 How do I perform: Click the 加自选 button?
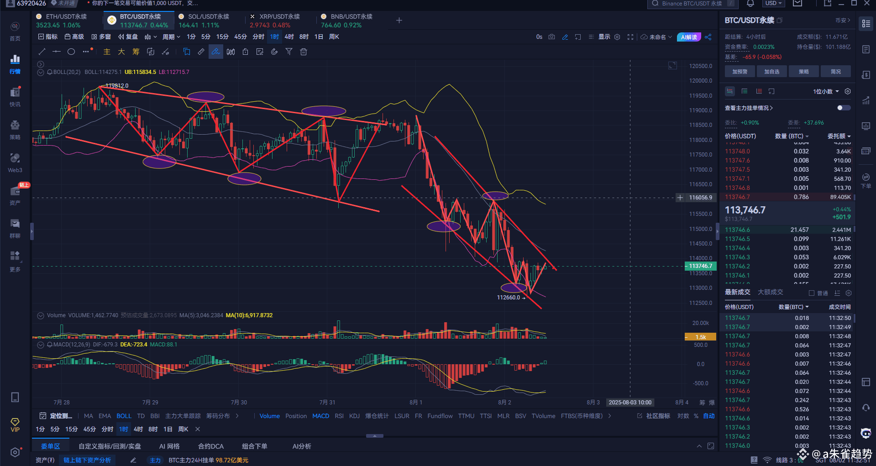(x=772, y=72)
